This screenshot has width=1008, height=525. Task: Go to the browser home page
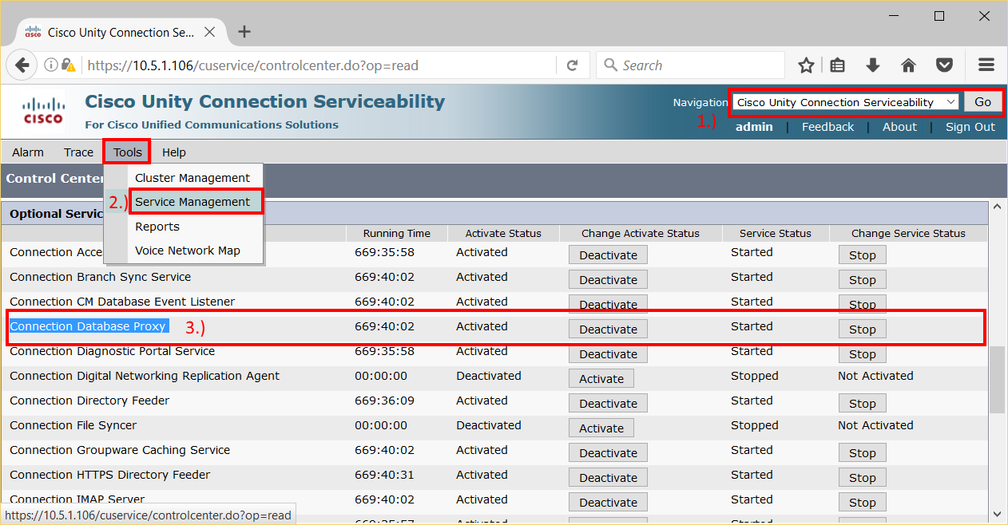[908, 65]
